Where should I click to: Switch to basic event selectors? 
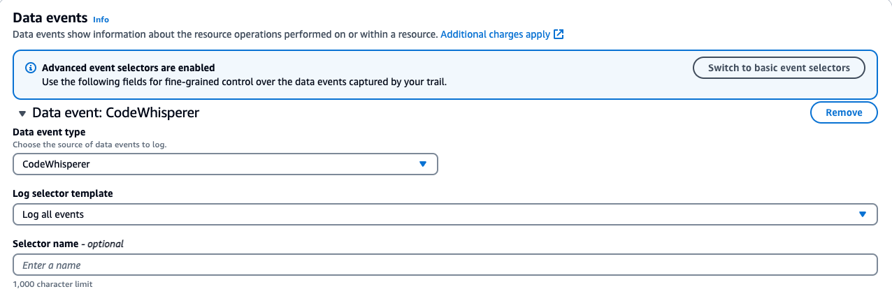(x=779, y=68)
